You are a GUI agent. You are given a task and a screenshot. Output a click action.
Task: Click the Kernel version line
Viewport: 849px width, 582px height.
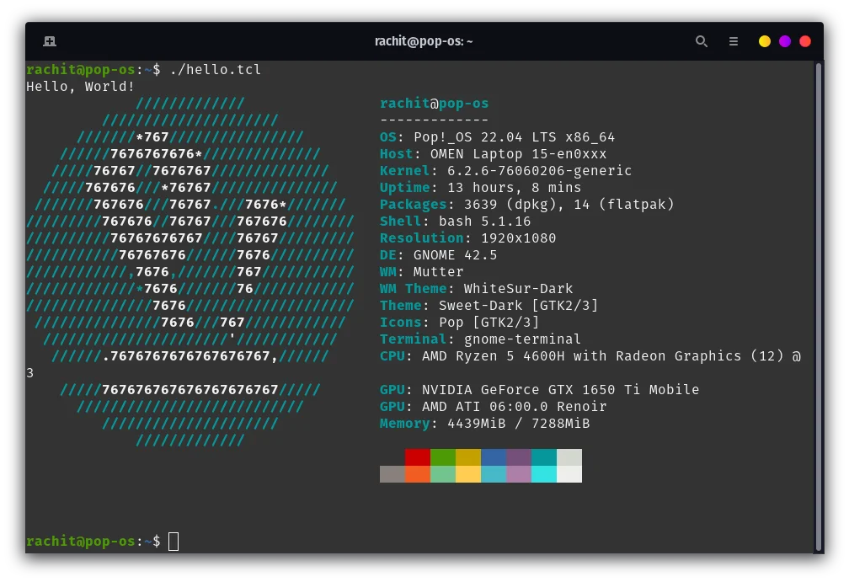click(505, 170)
